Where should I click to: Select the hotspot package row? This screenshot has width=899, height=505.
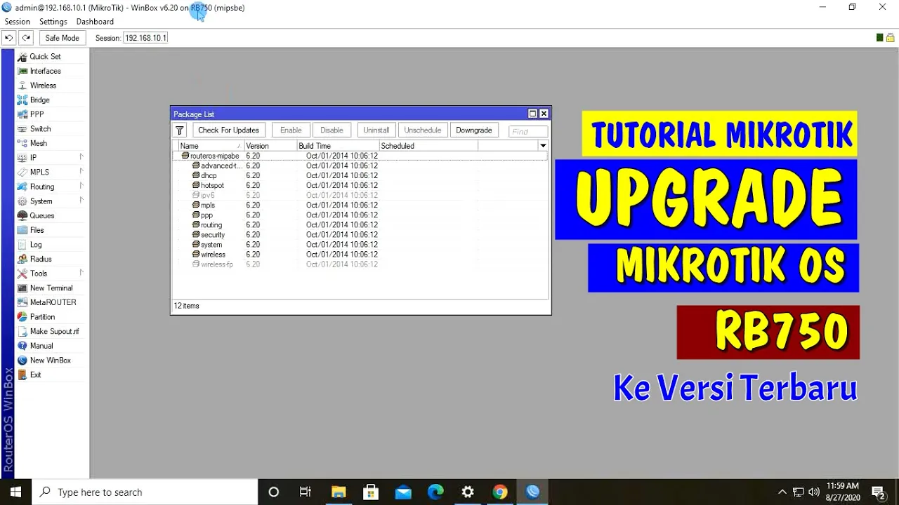coord(360,185)
